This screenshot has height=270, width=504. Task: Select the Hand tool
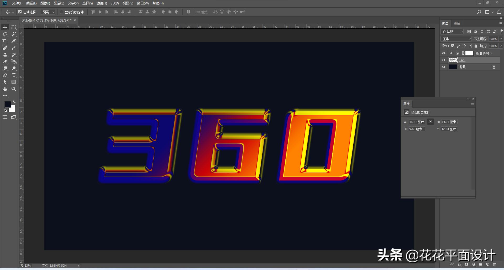pos(5,89)
